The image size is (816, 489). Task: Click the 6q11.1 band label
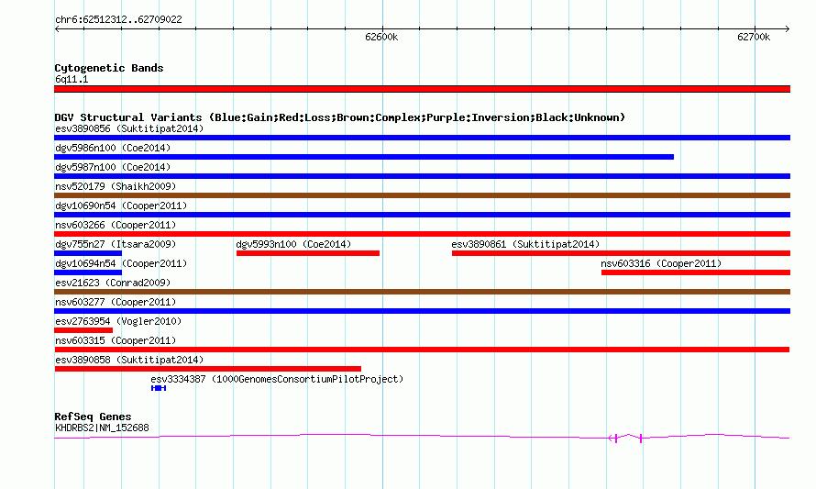coord(72,79)
